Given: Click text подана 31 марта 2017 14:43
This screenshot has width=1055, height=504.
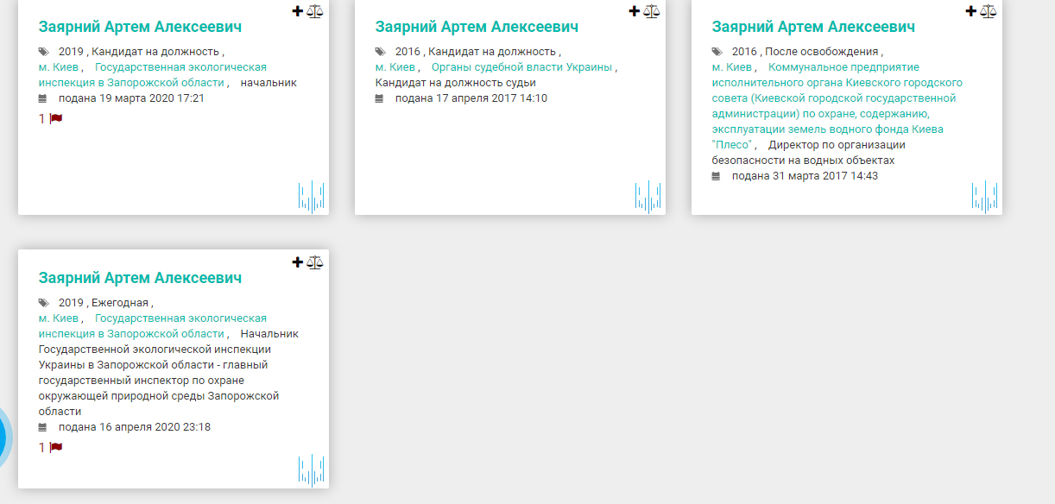Looking at the screenshot, I should click(805, 176).
